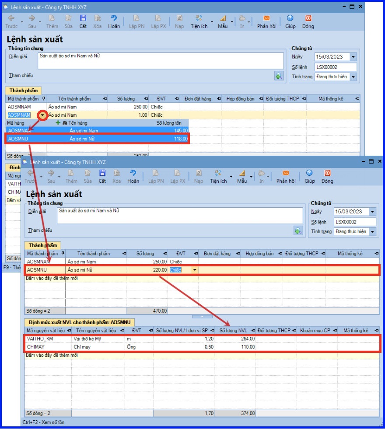Click CHIMAY material cell
The image size is (385, 429).
(35, 347)
